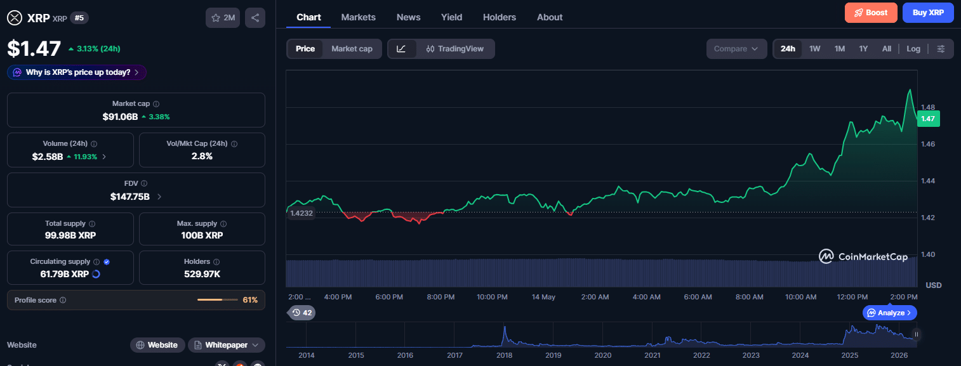Click the history events badge showing 42
Viewport: 961px width, 366px height.
[x=302, y=313]
